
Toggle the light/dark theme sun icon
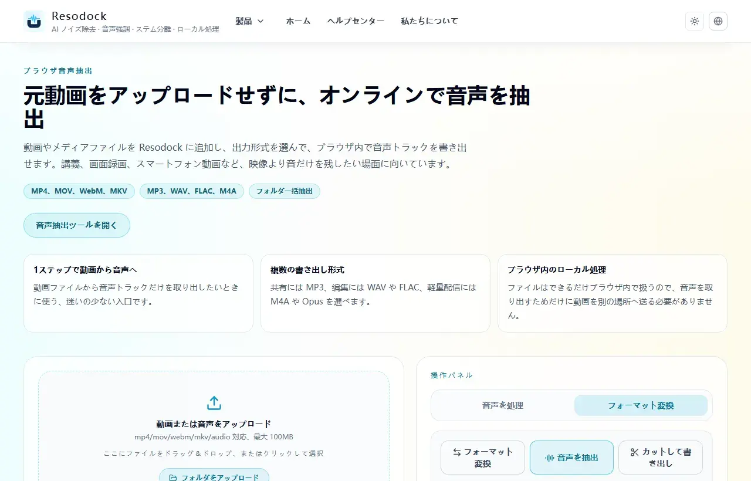coord(695,21)
